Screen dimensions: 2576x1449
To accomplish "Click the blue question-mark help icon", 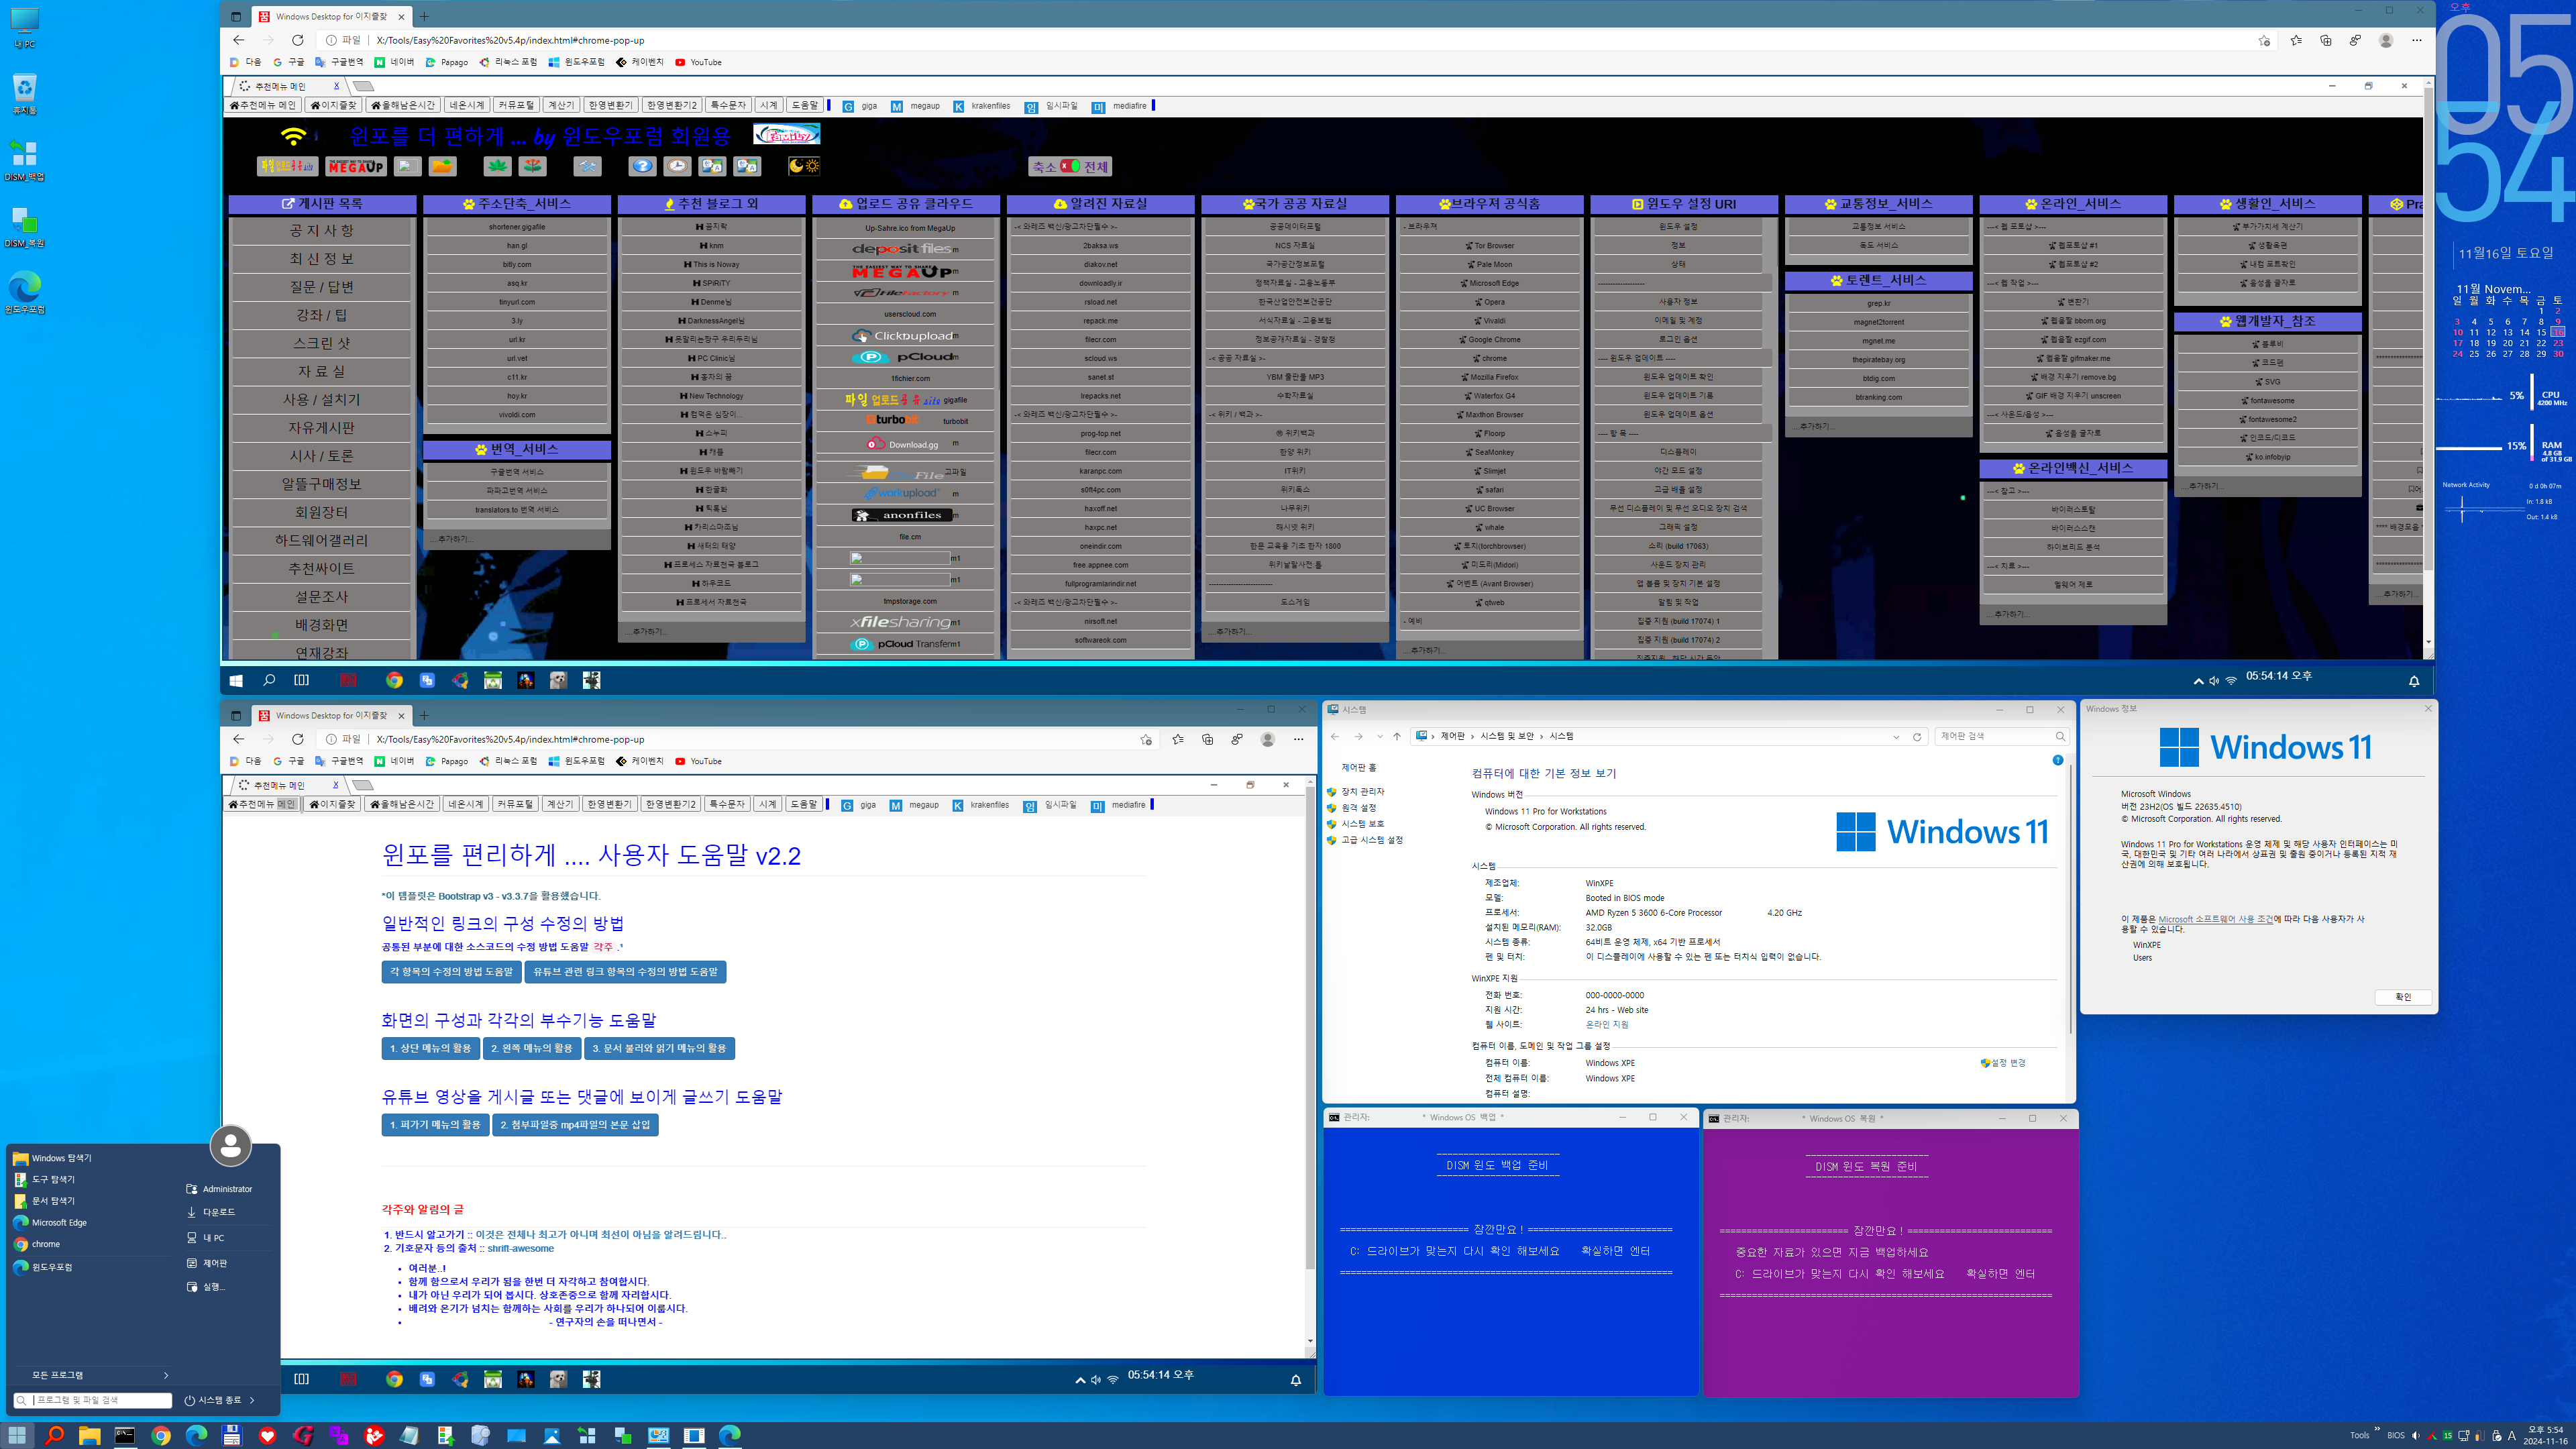I will point(642,166).
